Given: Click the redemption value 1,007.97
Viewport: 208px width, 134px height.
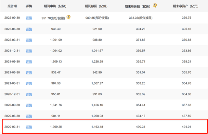Looking at the screenshot, I should point(97,83).
